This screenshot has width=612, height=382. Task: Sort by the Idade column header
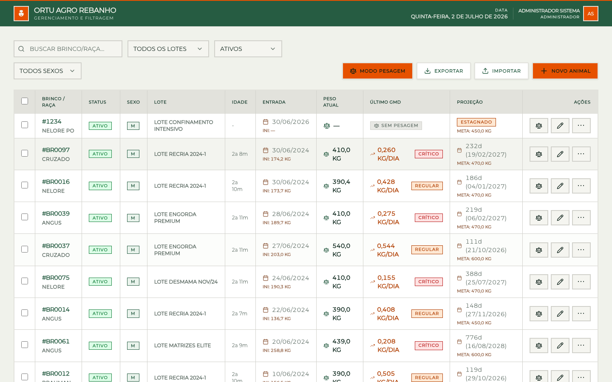click(240, 102)
